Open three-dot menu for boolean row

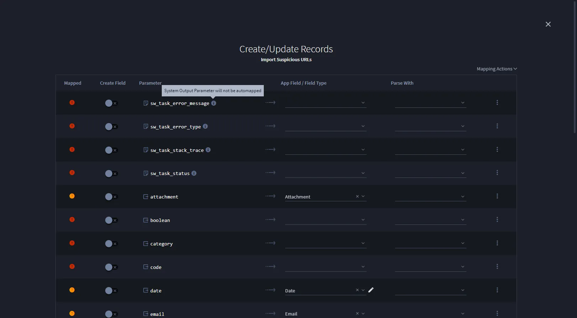click(497, 219)
